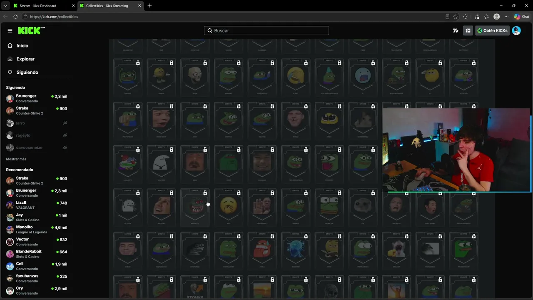This screenshot has width=533, height=300.
Task: Open Brunenger under the Siguiendo list
Action: (x=37, y=99)
